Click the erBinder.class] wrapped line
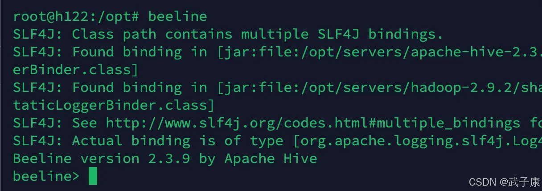542x191 pixels. point(76,70)
